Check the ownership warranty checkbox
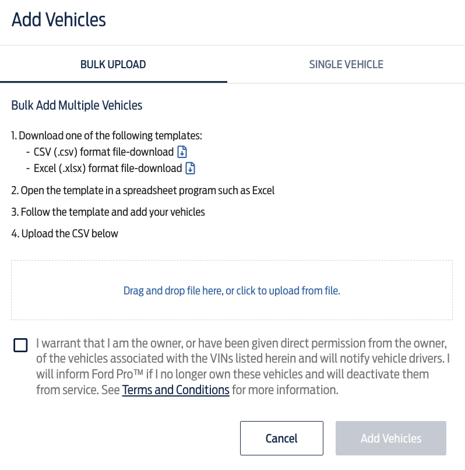The width and height of the screenshot is (465, 470). tap(20, 345)
